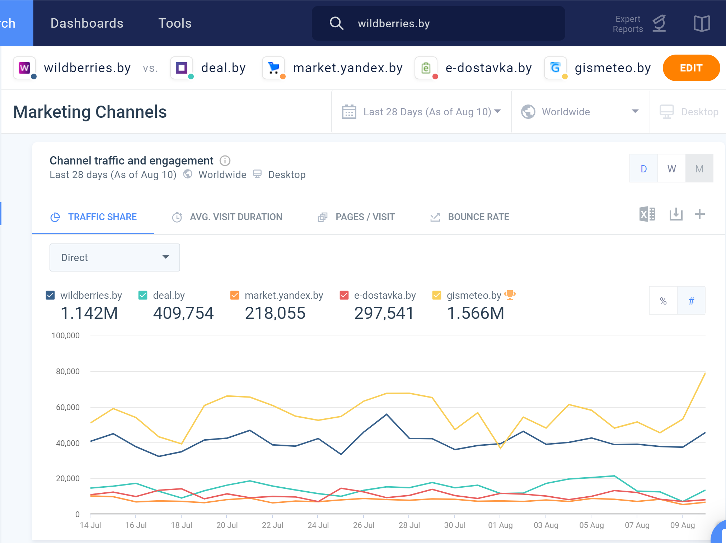Click the market.yandex.by competitor name
Screen dimensions: 726x543
pyautogui.click(x=348, y=68)
